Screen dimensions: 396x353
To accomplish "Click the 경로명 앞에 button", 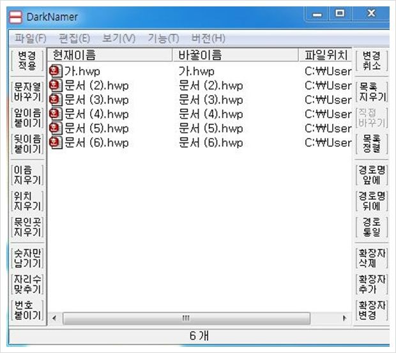I will (x=372, y=175).
